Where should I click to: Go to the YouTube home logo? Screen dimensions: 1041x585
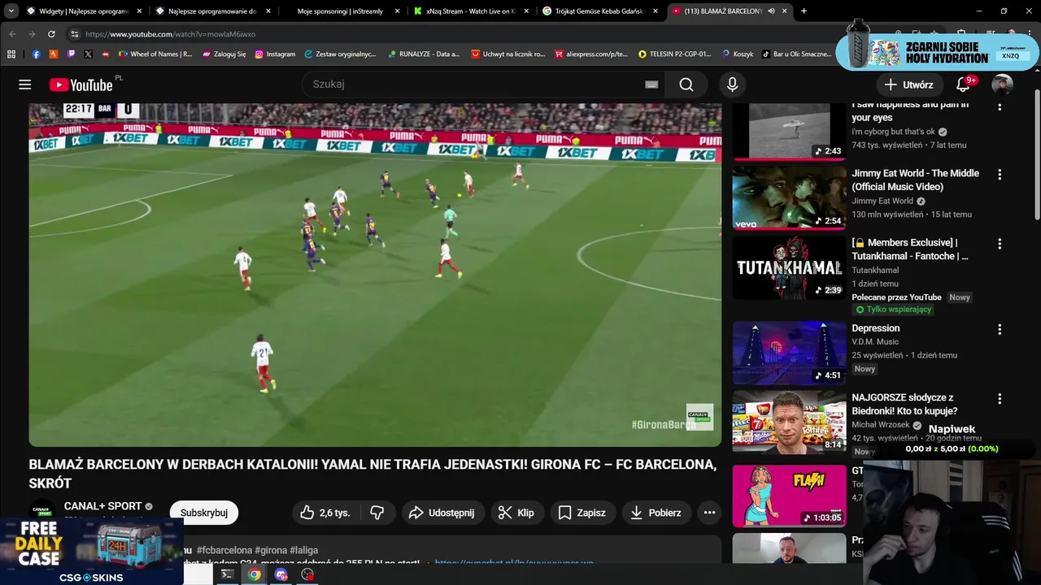(x=81, y=84)
